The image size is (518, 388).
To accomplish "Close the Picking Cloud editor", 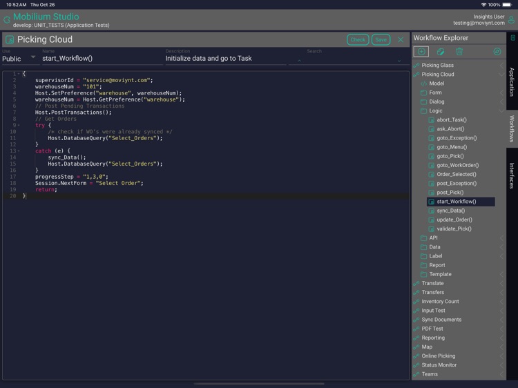I will (401, 39).
